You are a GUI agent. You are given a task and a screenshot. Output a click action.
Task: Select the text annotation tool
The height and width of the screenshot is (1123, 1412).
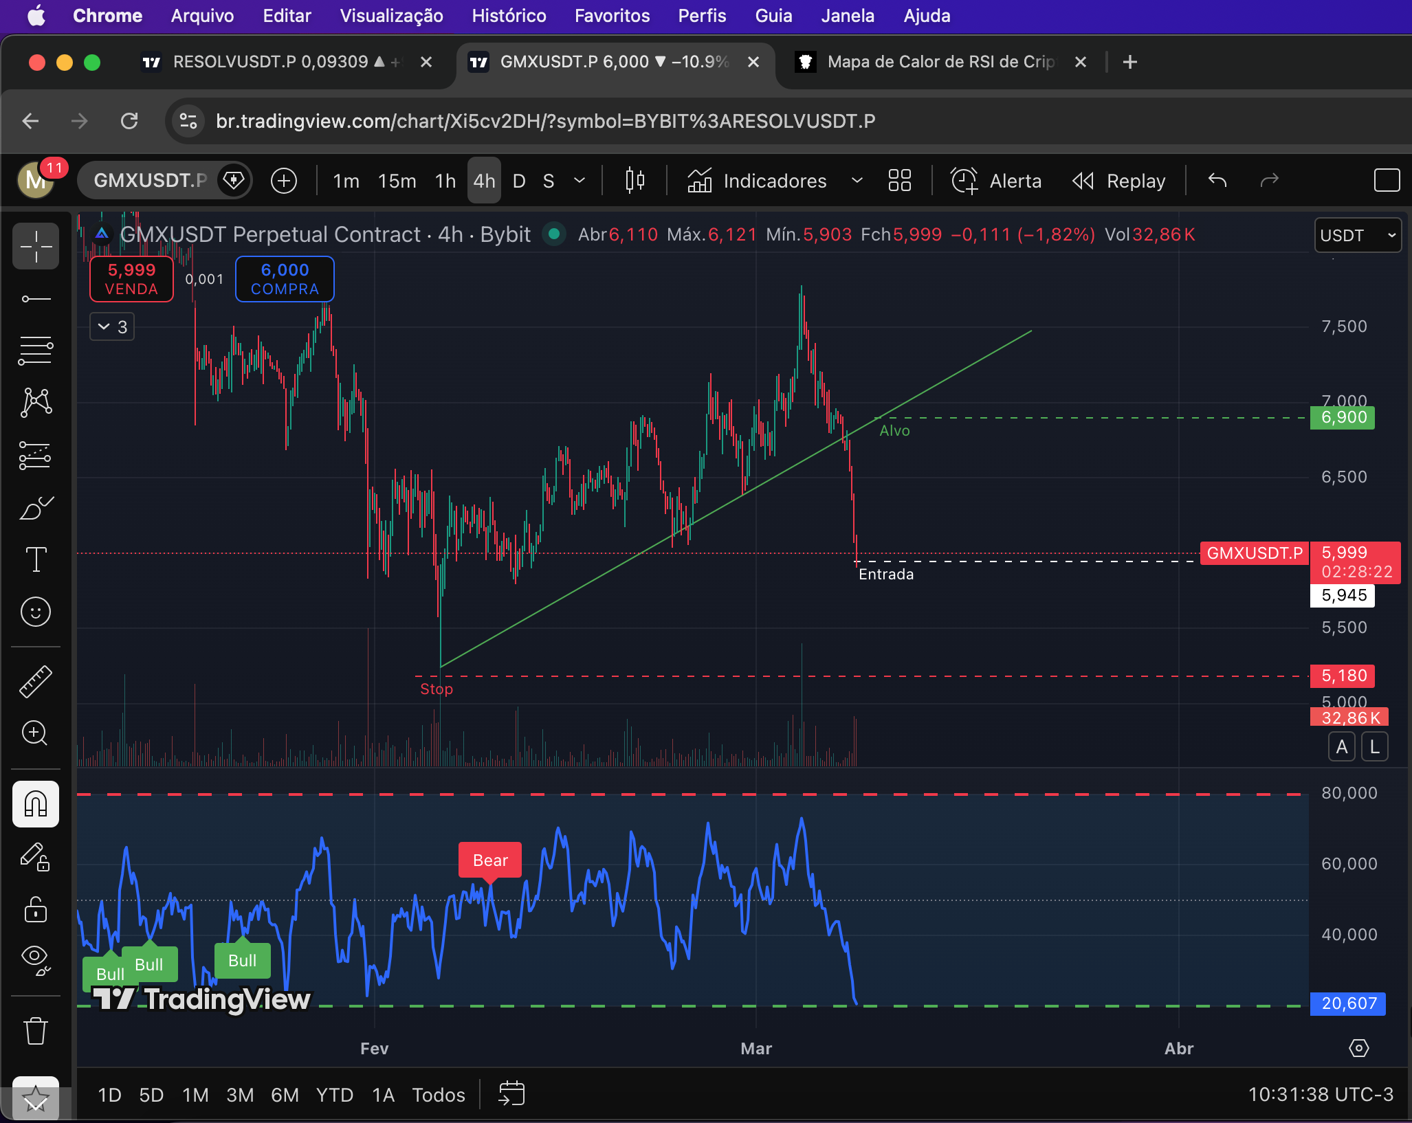pos(36,559)
